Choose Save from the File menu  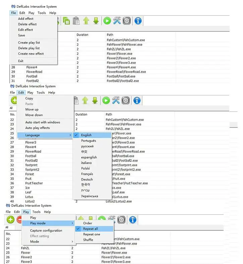click(x=34, y=35)
